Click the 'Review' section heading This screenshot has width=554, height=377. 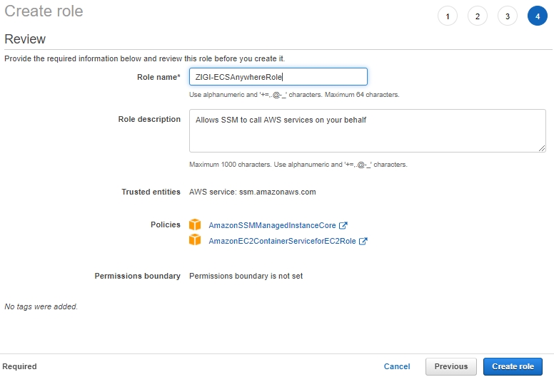click(25, 38)
